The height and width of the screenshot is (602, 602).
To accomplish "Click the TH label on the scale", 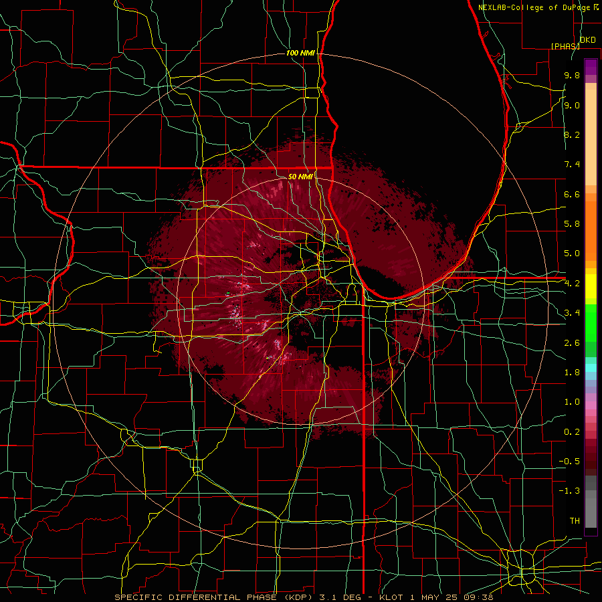I will pyautogui.click(x=575, y=521).
